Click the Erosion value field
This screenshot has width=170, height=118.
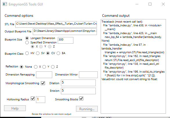click(x=78, y=91)
